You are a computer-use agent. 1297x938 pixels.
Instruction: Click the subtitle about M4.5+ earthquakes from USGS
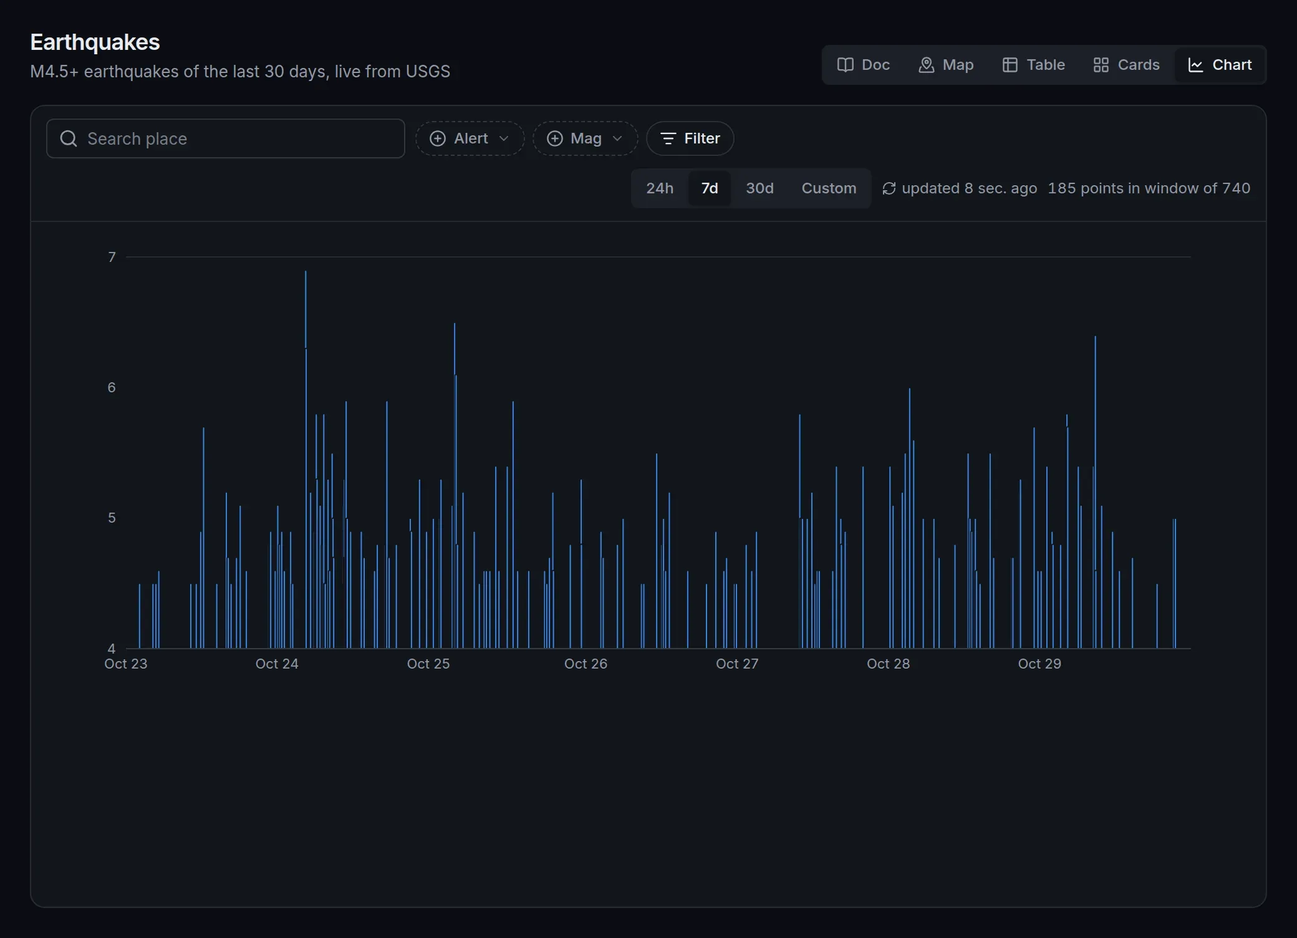pyautogui.click(x=240, y=72)
